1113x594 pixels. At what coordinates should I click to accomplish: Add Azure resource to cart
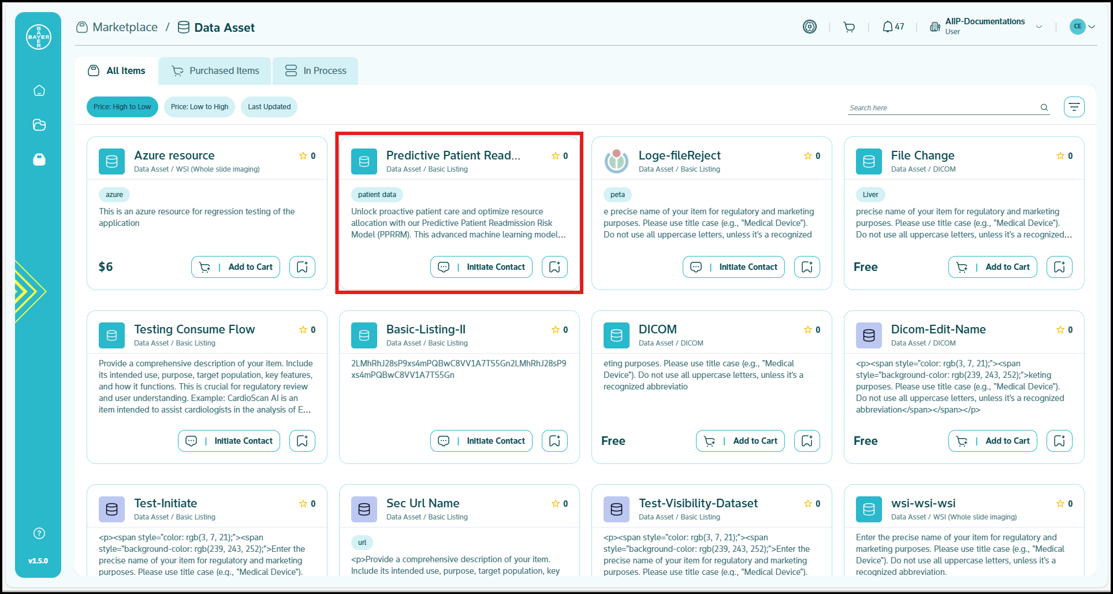click(x=236, y=267)
